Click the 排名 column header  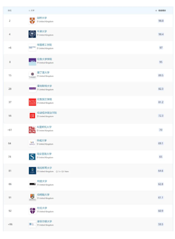coord(9,10)
